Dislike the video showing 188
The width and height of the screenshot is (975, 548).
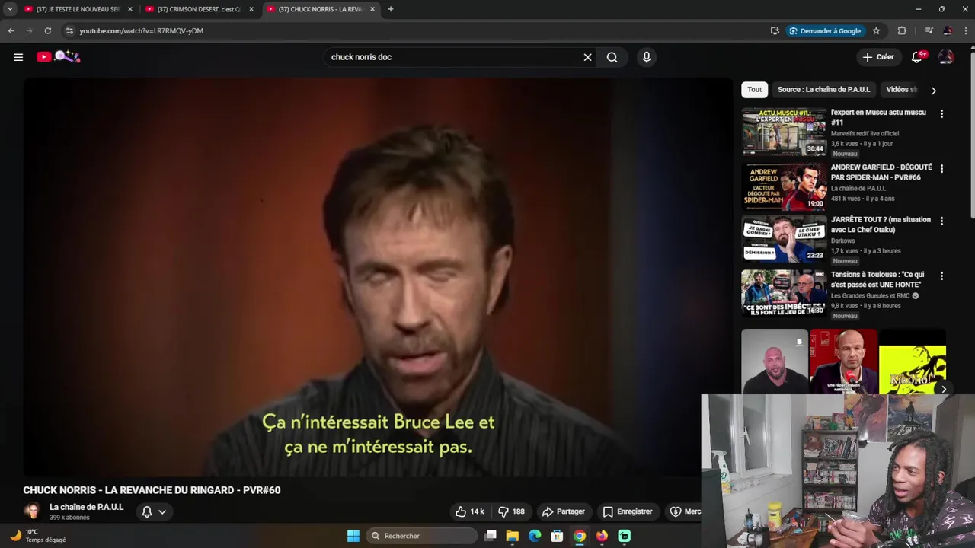pos(512,511)
